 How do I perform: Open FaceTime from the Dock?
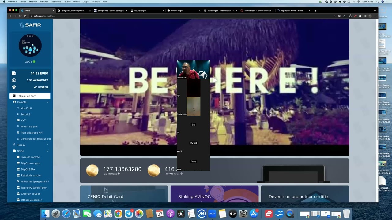tap(87, 214)
